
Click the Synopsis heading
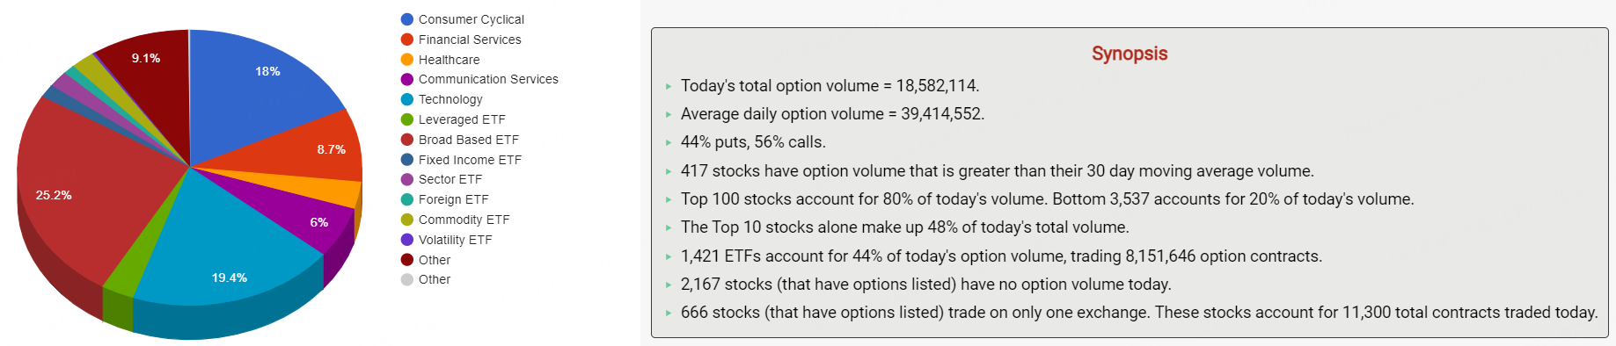click(x=1130, y=54)
